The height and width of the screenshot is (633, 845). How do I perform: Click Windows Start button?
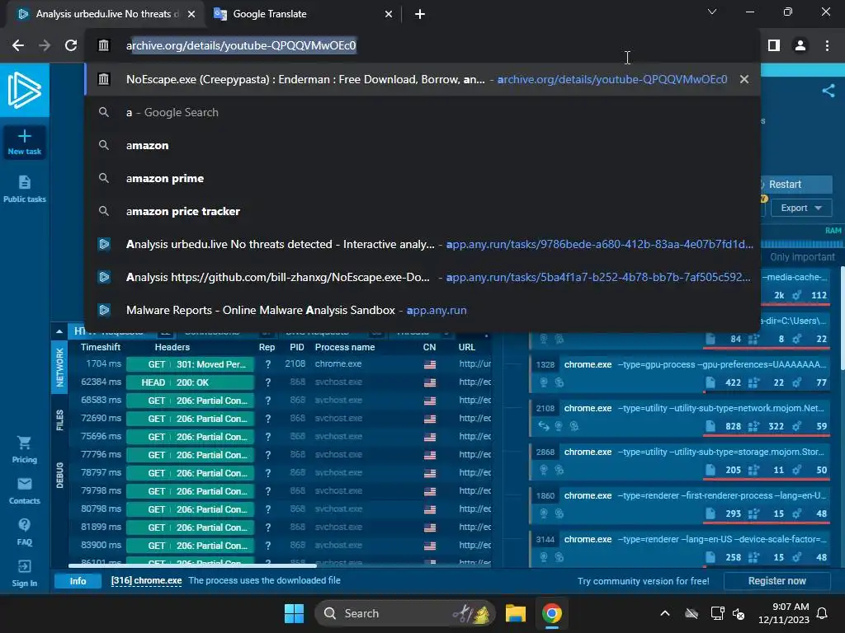click(295, 613)
